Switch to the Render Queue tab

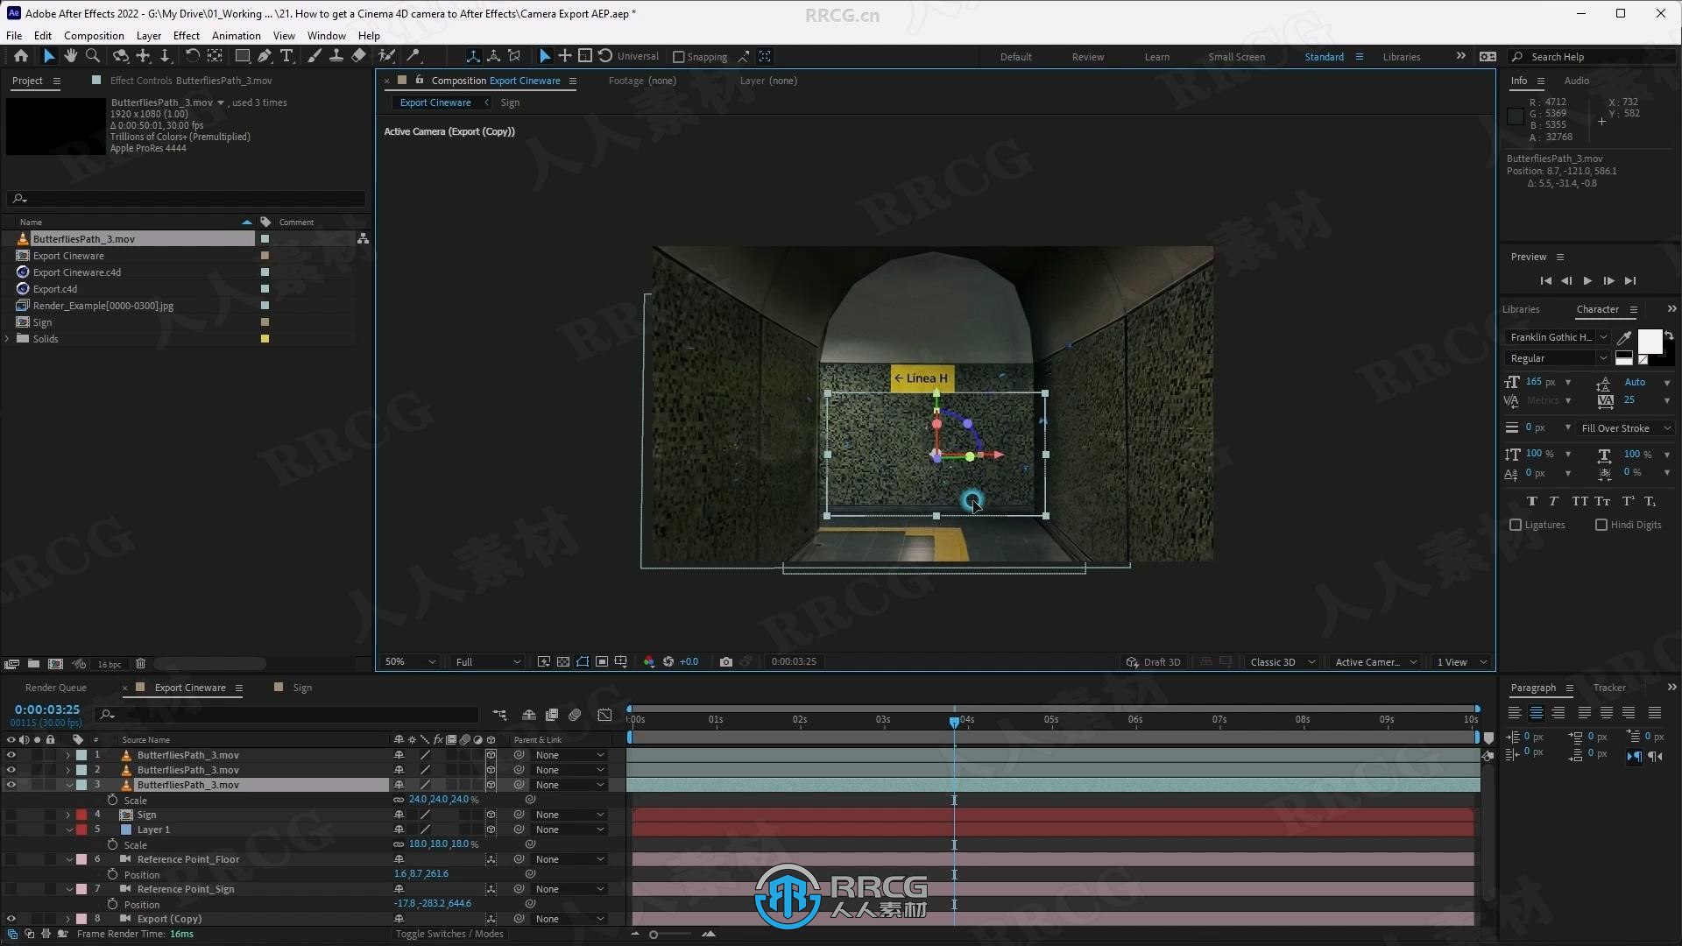[56, 688]
